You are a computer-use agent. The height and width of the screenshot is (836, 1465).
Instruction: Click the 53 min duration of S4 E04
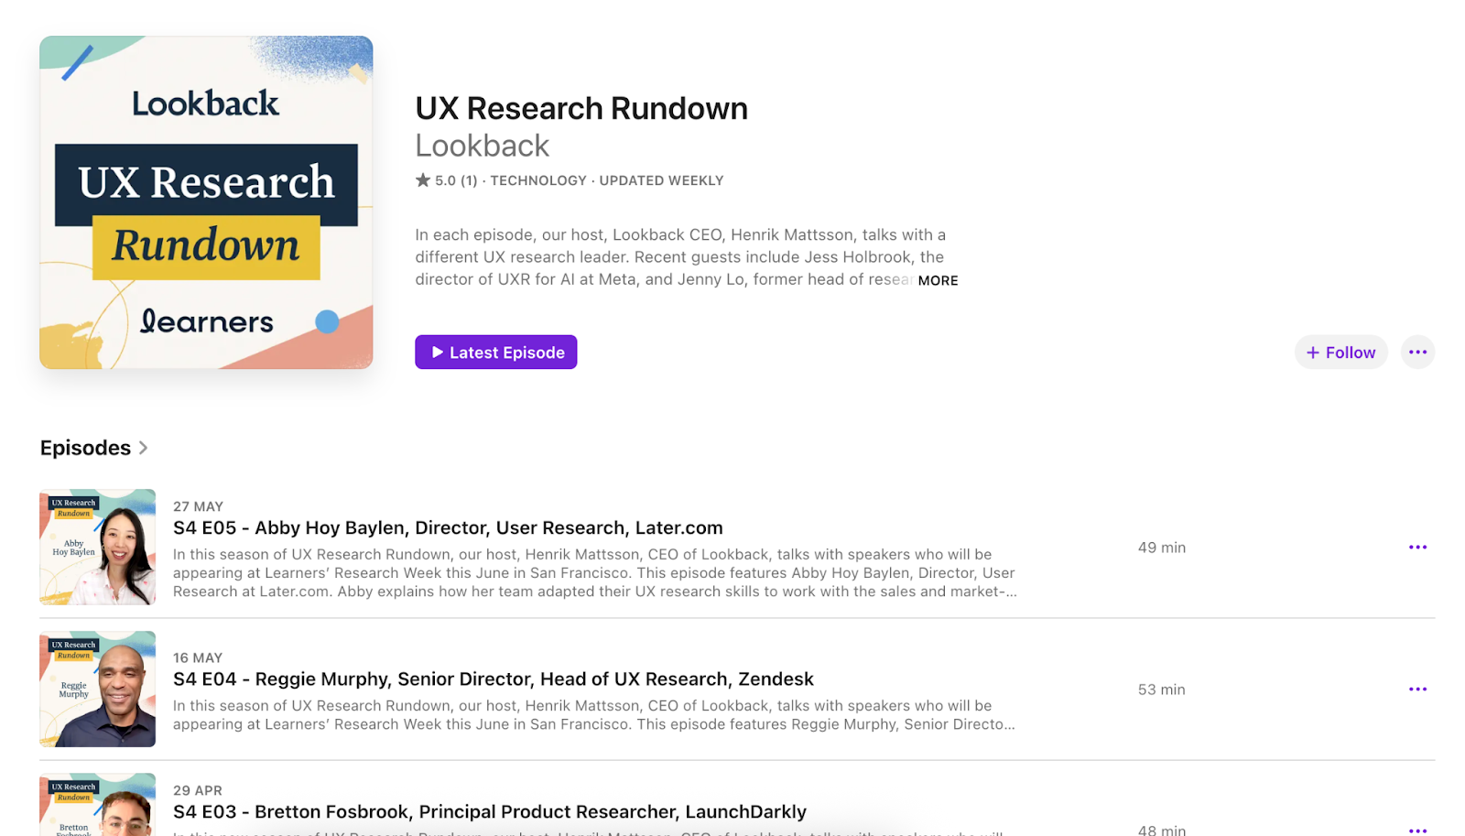pyautogui.click(x=1161, y=689)
